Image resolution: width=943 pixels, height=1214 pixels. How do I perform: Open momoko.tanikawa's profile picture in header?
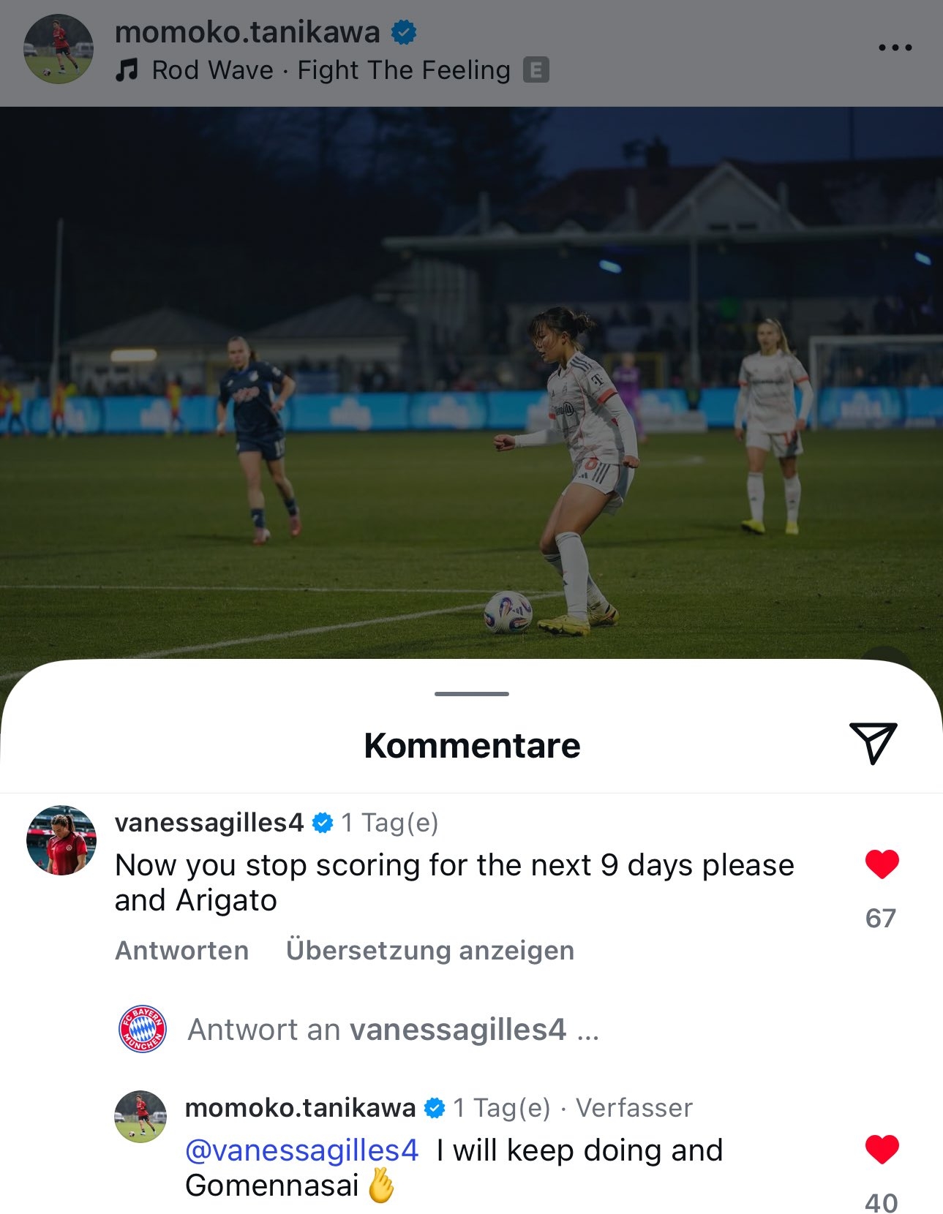pos(59,49)
